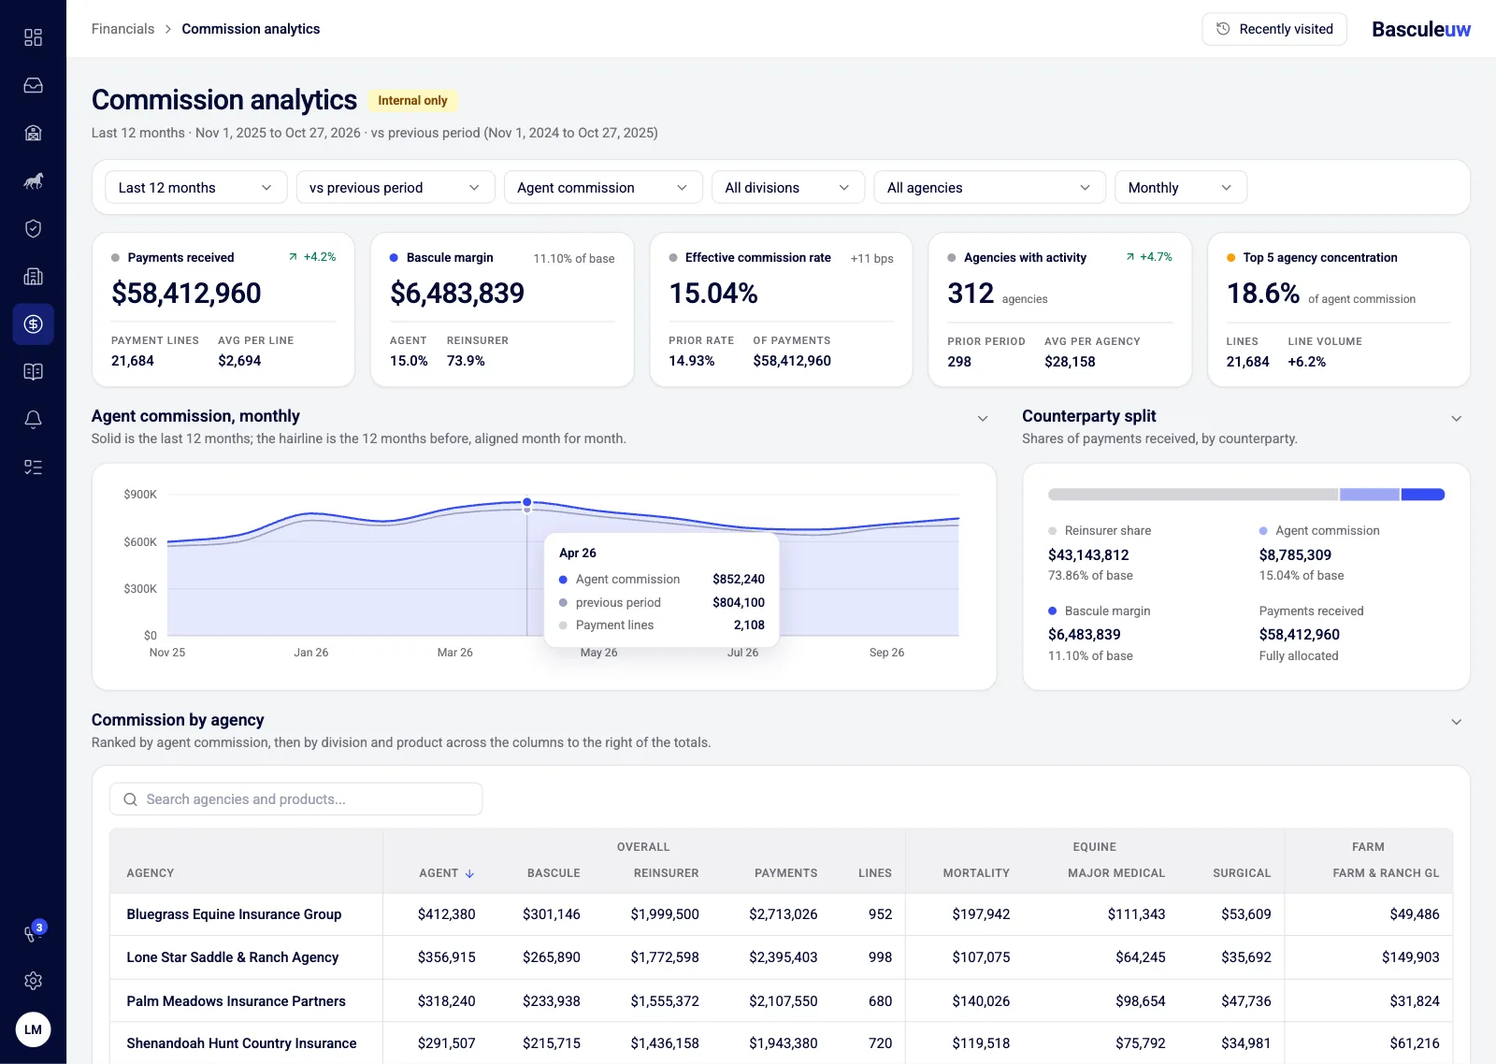Click the Recently visited button

(x=1274, y=29)
